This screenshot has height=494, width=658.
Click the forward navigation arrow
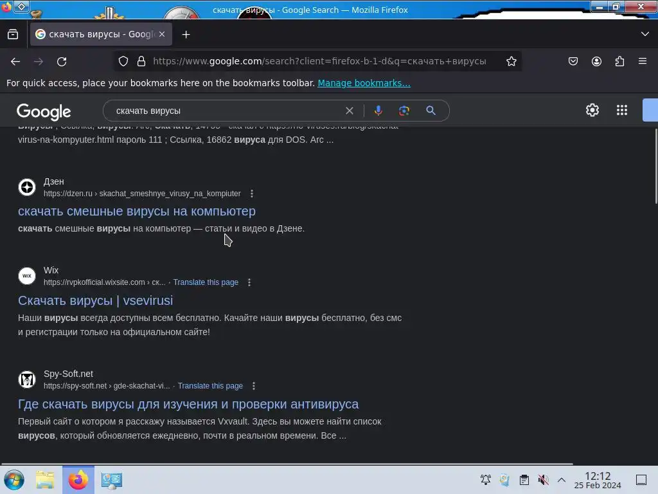pos(39,62)
